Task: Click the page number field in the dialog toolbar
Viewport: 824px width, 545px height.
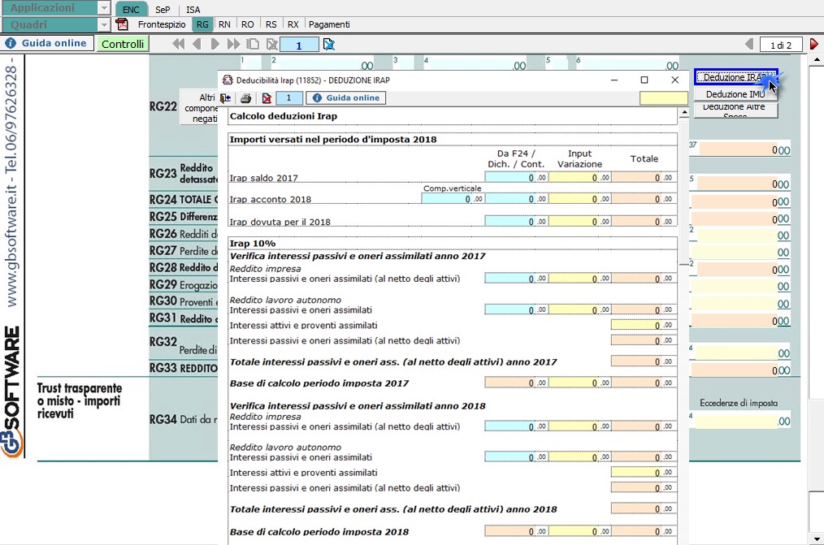Action: 288,97
